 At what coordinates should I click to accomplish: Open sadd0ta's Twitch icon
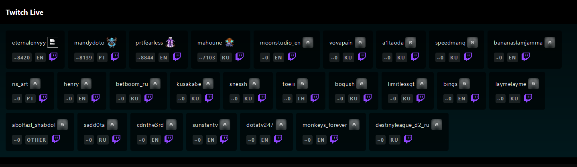(x=116, y=139)
